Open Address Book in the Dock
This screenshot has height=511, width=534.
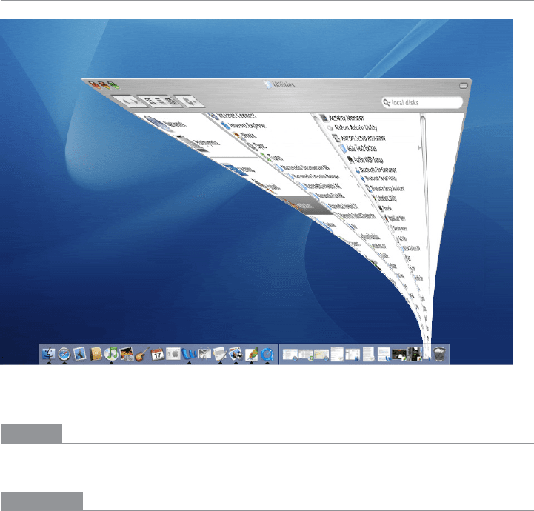[x=96, y=354]
